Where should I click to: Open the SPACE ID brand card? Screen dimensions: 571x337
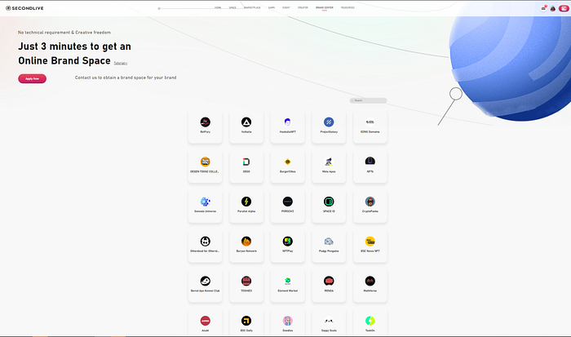coord(329,206)
